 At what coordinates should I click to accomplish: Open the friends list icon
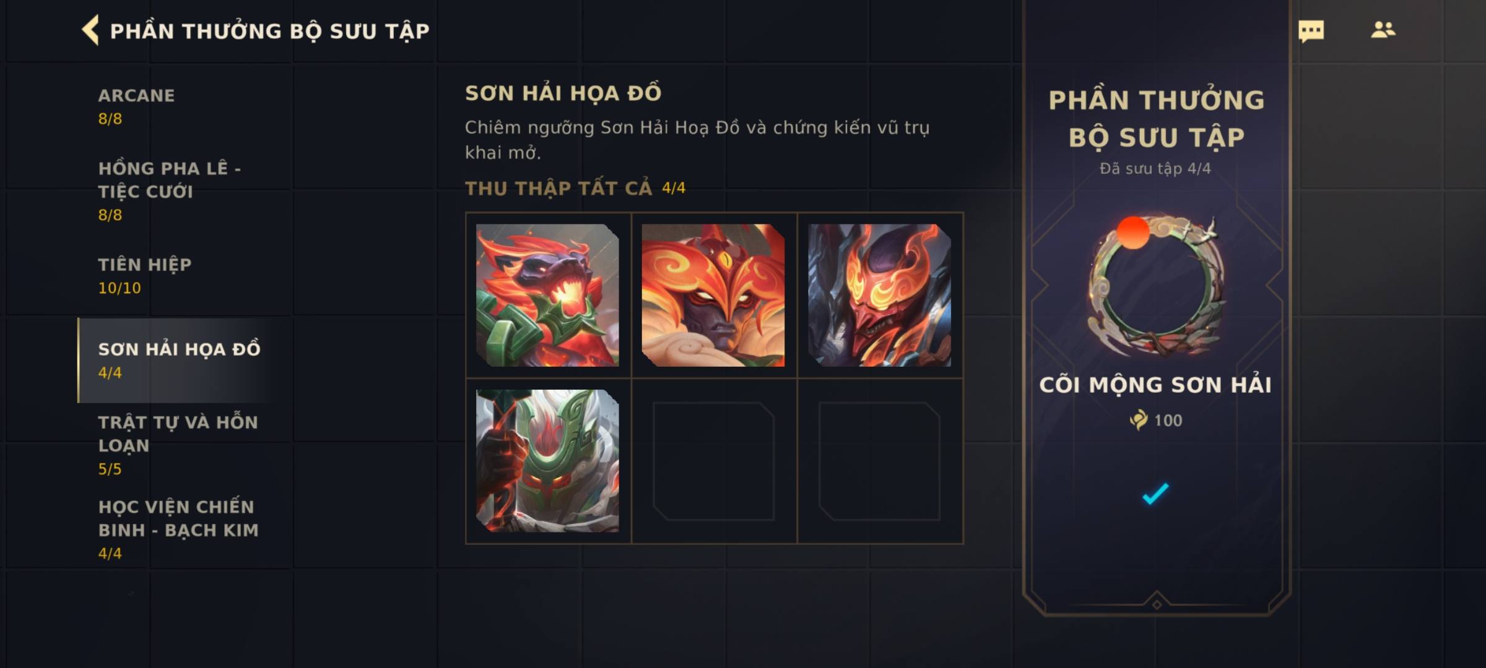[1383, 30]
